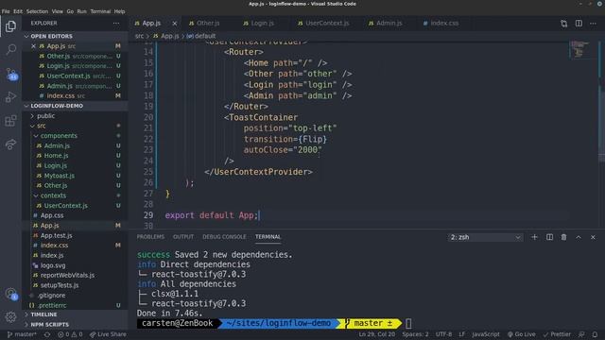
Task: Switch to the Output panel tab
Action: point(183,237)
